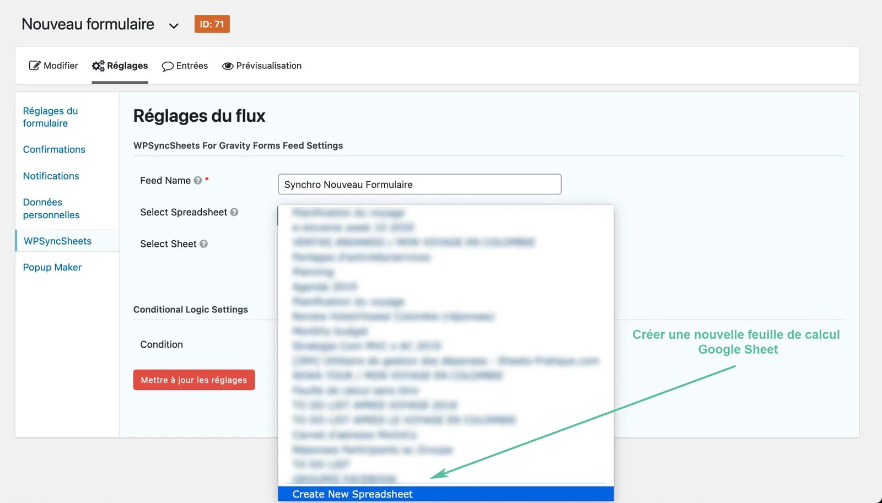
Task: Click inside the Feed Name text field
Action: [x=419, y=184]
